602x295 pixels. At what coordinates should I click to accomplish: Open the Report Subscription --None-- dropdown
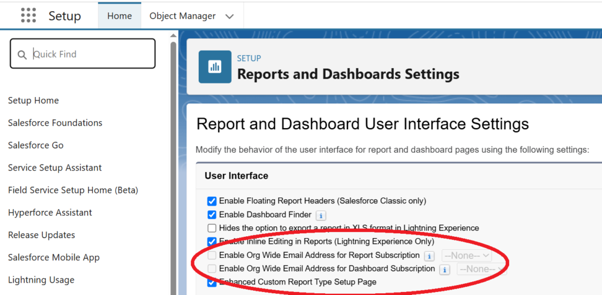pos(466,256)
